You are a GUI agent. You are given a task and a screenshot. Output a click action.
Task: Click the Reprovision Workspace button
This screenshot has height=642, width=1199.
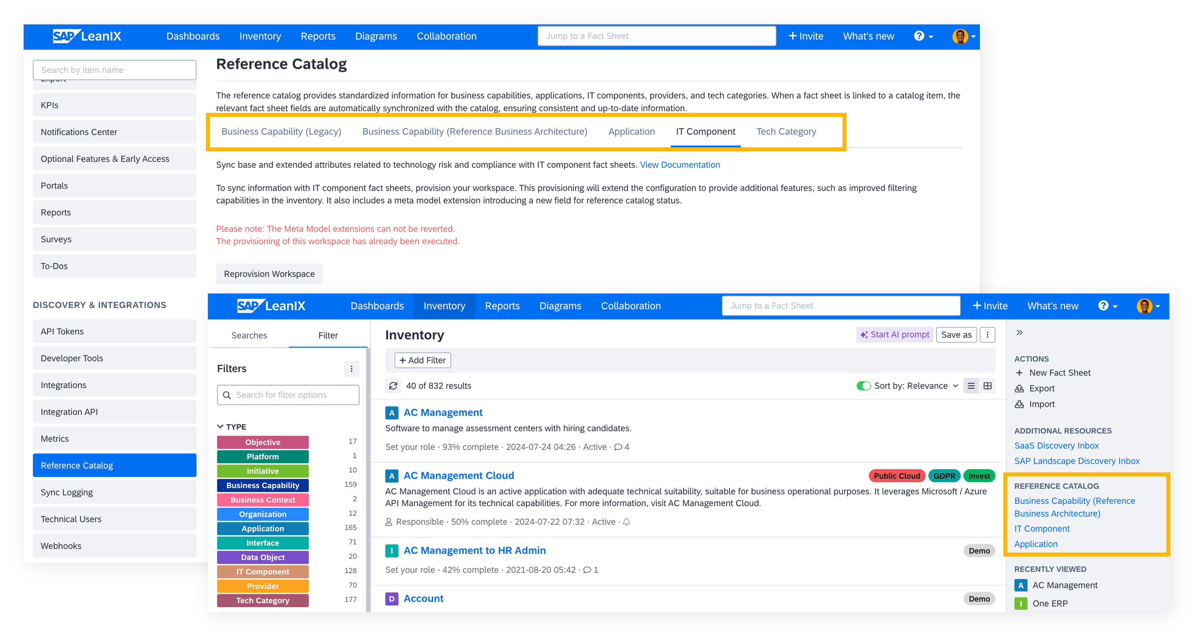click(269, 274)
